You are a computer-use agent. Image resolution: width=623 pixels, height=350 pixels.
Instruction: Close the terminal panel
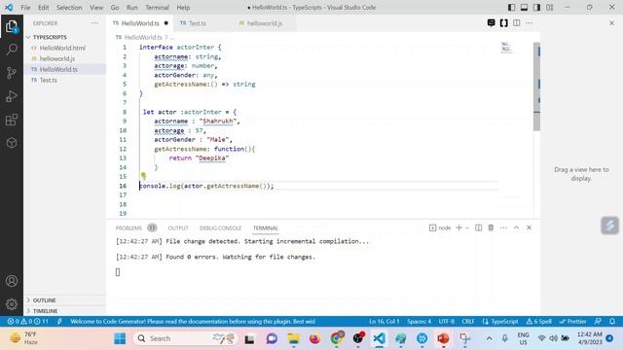pyautogui.click(x=530, y=227)
